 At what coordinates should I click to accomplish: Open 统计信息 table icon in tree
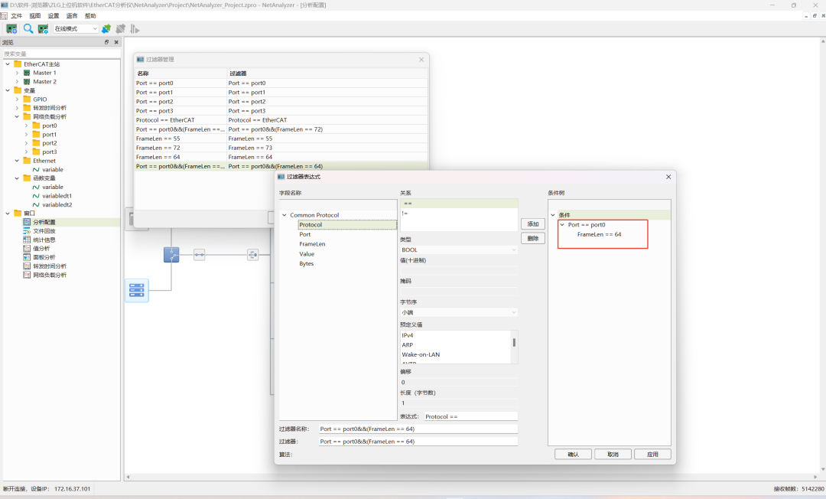pyautogui.click(x=27, y=240)
